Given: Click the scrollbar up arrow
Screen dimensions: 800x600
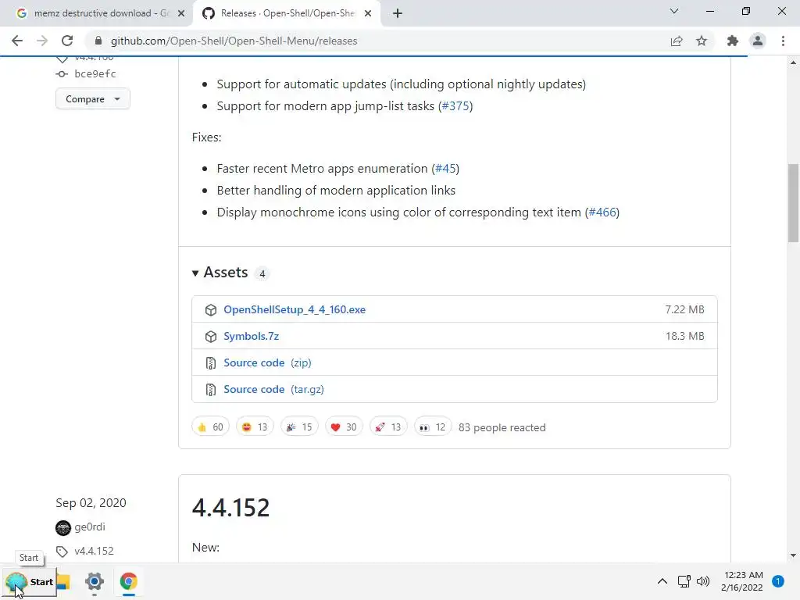Looking at the screenshot, I should pos(793,62).
